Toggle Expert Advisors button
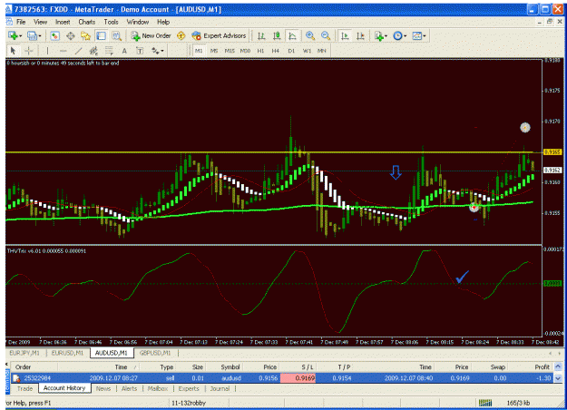The height and width of the screenshot is (410, 567). 220,35
